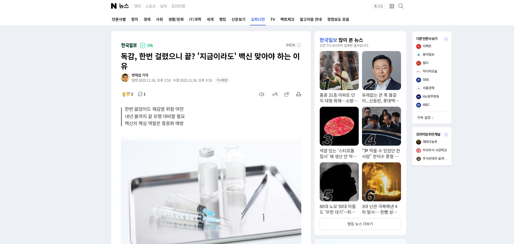The height and width of the screenshot is (244, 514).
Task: Open 구독 설정 chevron link
Action: 425,118
